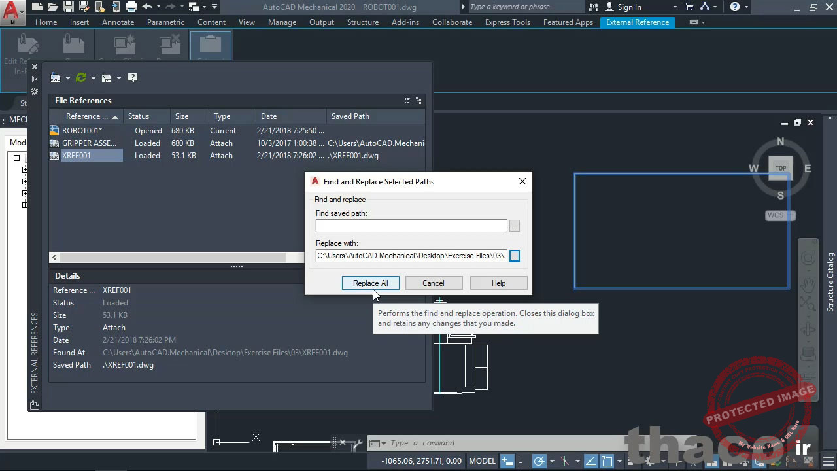Browse for the Replace with path
Viewport: 837px width, 471px height.
(x=515, y=256)
